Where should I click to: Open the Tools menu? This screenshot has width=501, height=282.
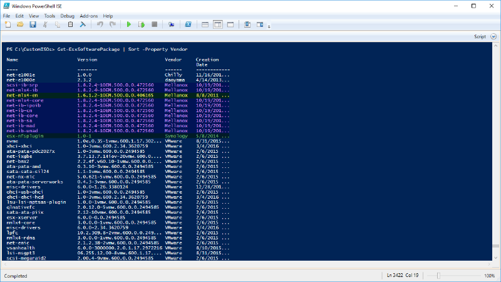pyautogui.click(x=49, y=16)
